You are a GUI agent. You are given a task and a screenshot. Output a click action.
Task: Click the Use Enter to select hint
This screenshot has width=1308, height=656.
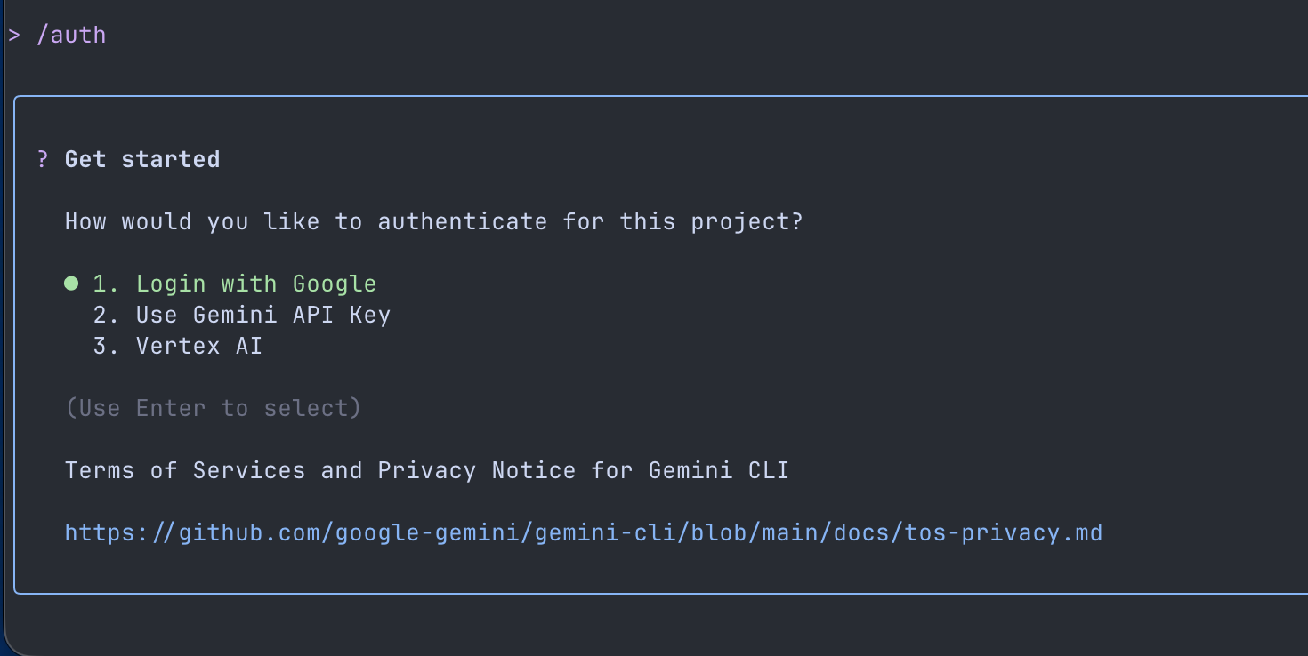(x=214, y=407)
